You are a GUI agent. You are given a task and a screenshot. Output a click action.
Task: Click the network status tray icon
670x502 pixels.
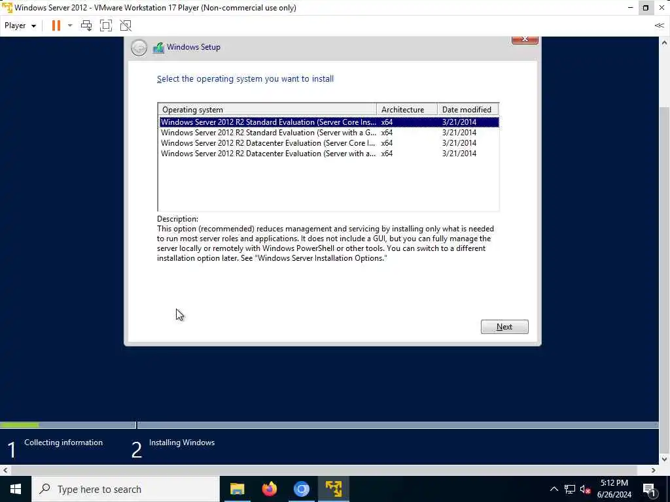point(570,489)
